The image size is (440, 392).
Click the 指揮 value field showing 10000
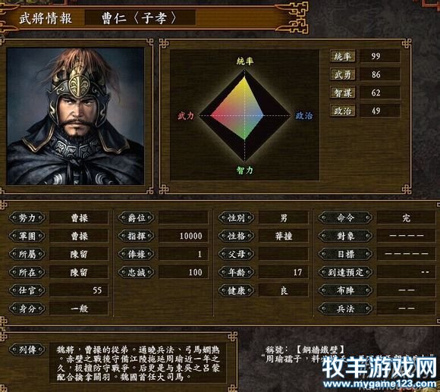(x=184, y=236)
